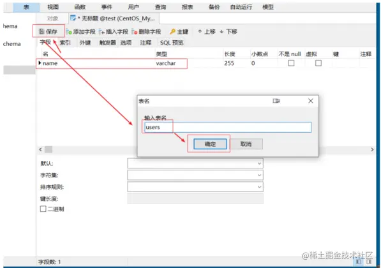Confirm table name with 确定 button
The height and width of the screenshot is (268, 381).
point(210,144)
